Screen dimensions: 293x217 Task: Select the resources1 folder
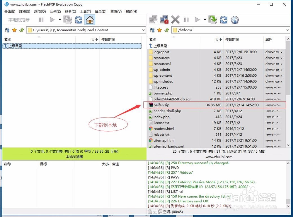tap(217, 64)
